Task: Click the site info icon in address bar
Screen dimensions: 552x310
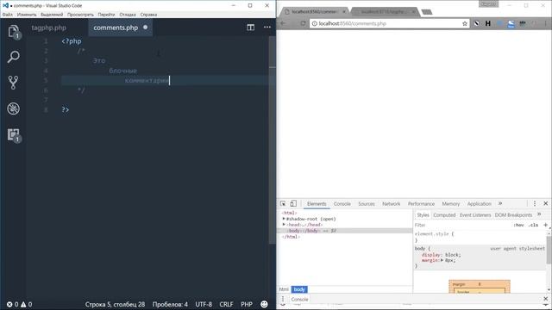Action: point(314,23)
